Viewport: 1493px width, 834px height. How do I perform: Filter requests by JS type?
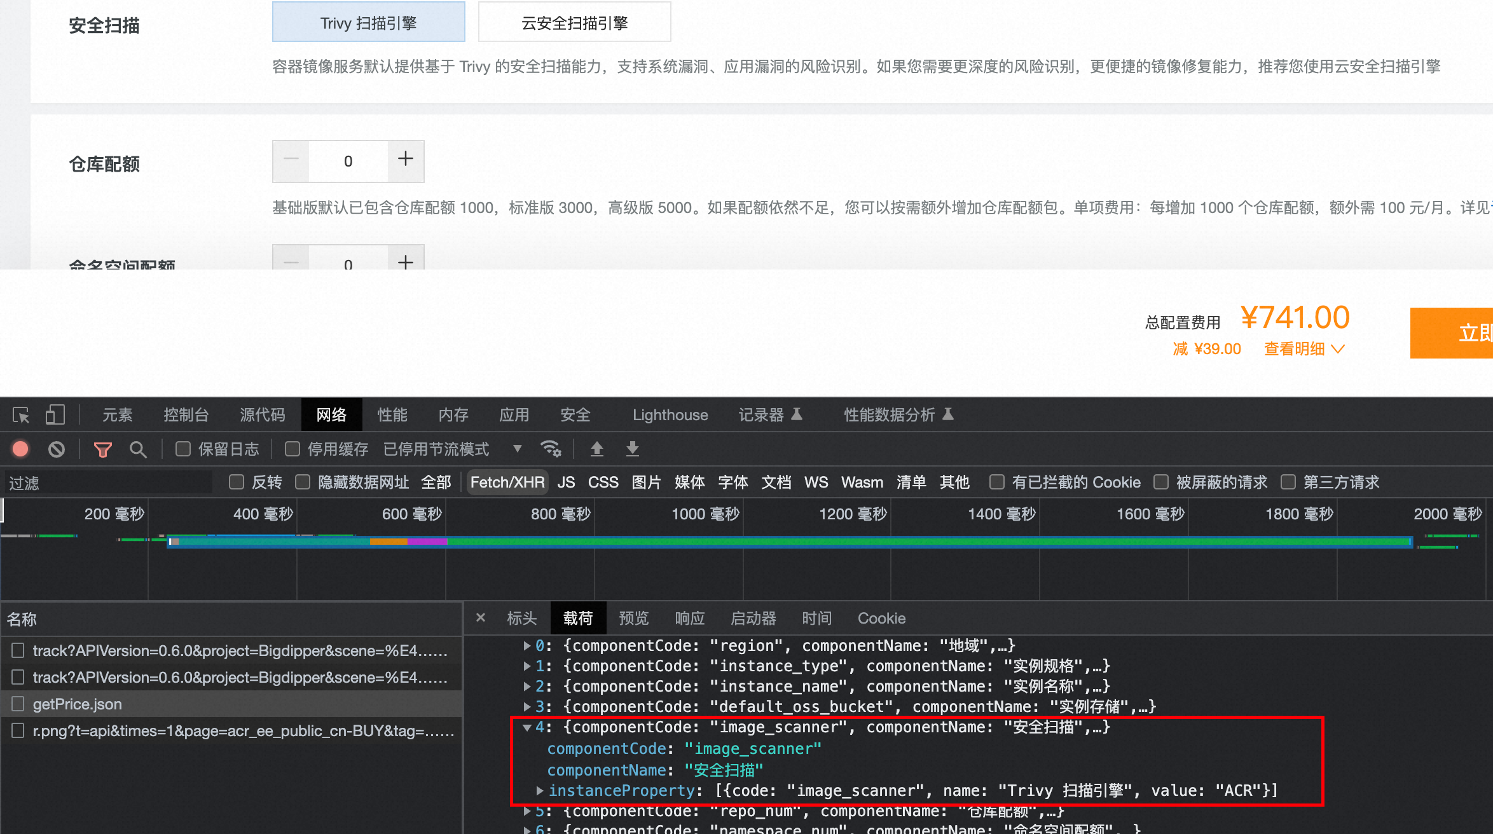pyautogui.click(x=566, y=482)
